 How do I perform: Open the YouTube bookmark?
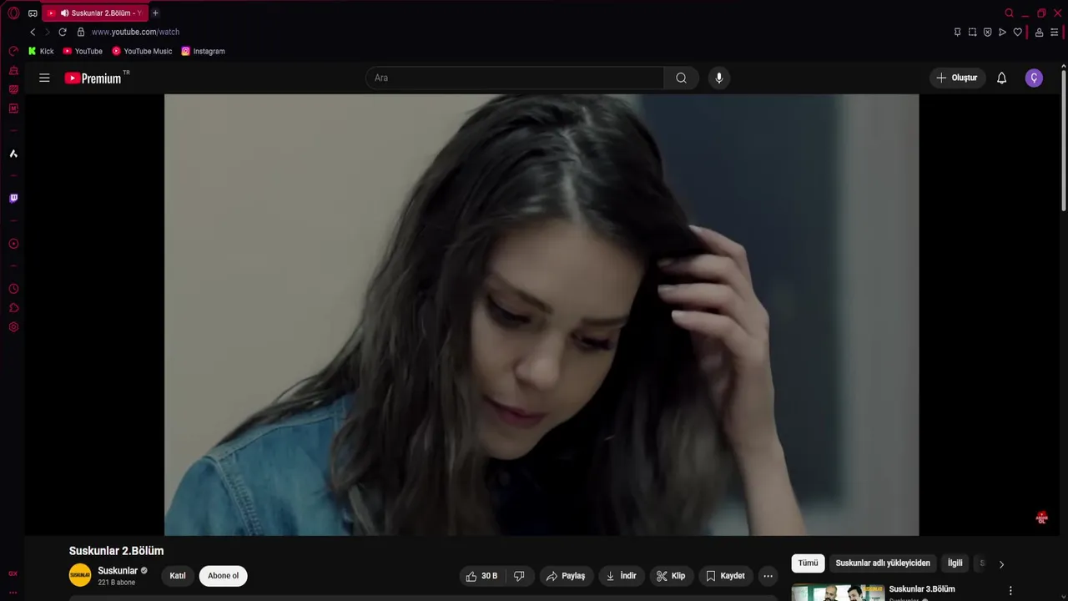point(83,51)
